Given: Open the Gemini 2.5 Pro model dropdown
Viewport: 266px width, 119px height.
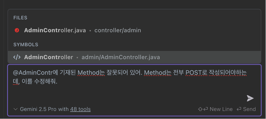Looking at the screenshot, I should click(x=38, y=109).
